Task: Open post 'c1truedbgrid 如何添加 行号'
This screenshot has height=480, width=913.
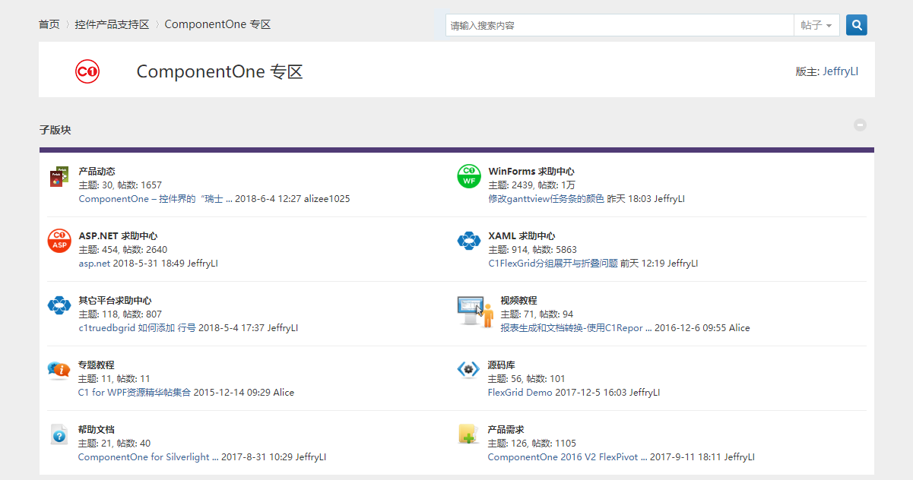Action: (137, 328)
